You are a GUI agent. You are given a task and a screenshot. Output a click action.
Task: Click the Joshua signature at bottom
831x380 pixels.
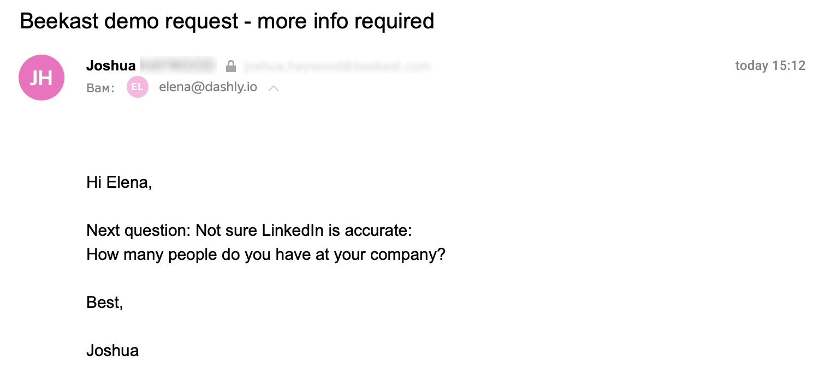(x=112, y=351)
